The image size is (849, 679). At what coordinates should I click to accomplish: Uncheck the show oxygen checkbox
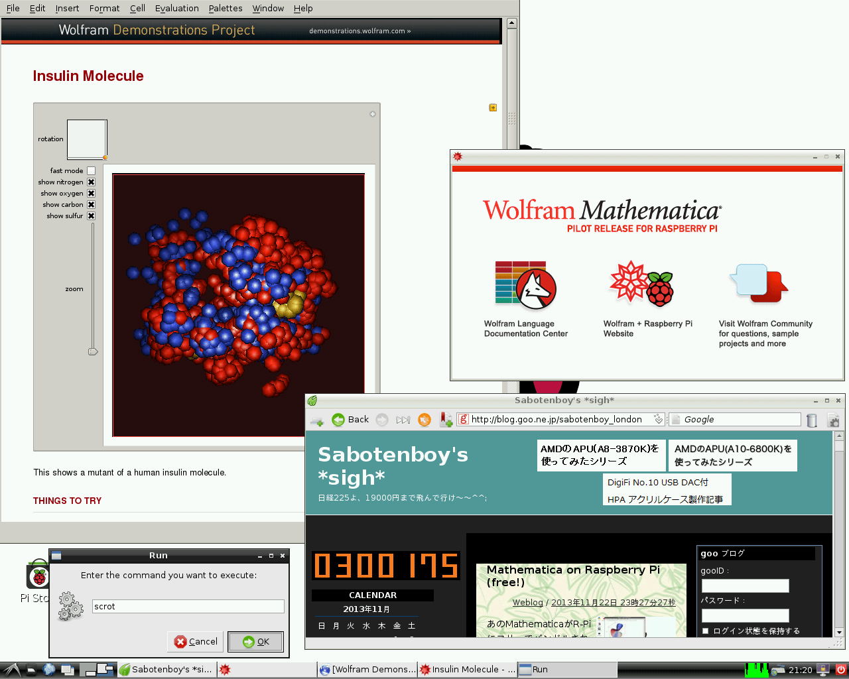coord(91,193)
